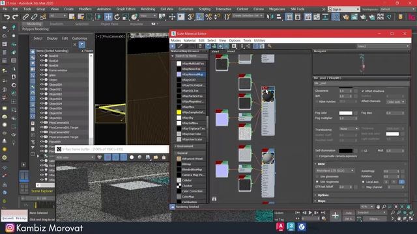Screen dimensions: 417x234
Task: Go to the start frame of animation
Action: tap(297, 213)
